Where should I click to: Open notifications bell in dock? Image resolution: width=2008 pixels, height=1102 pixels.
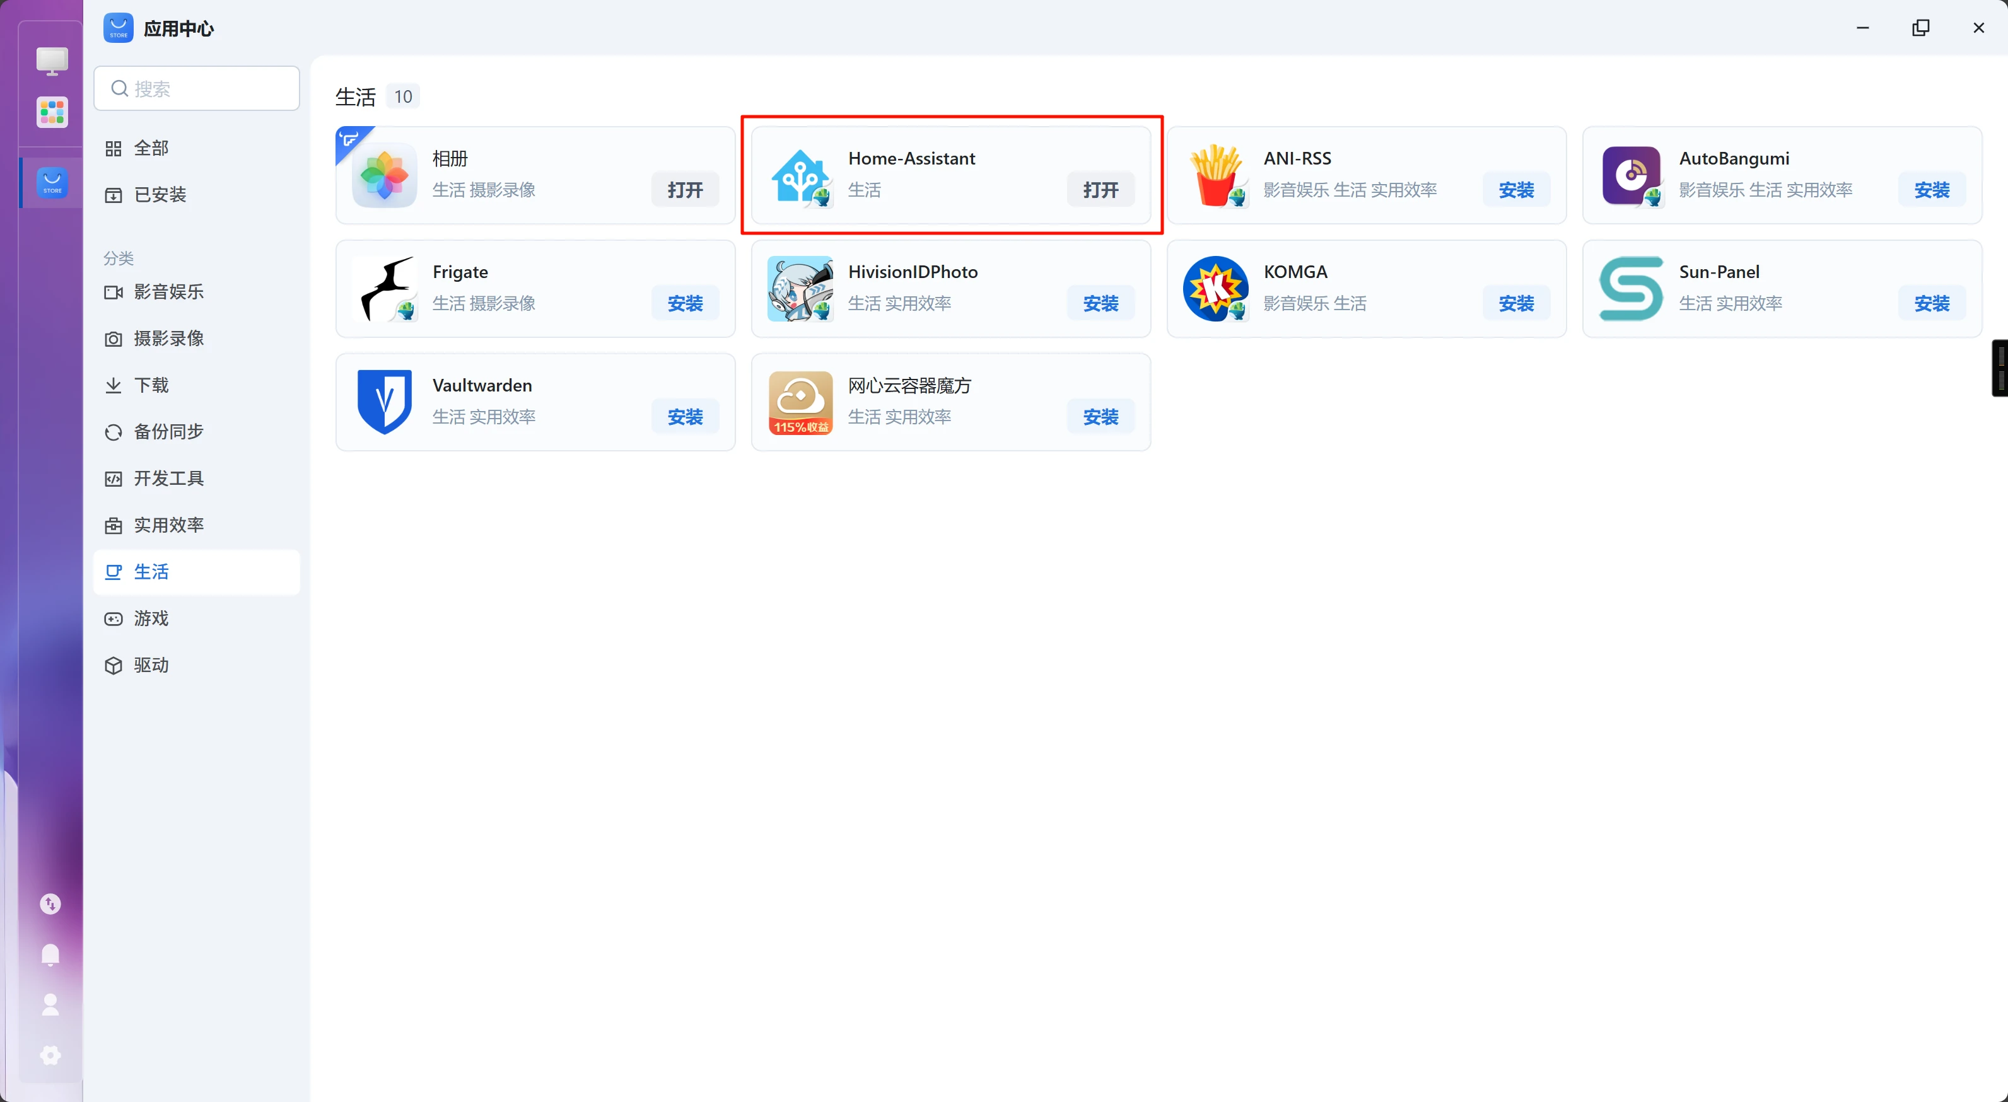click(50, 954)
